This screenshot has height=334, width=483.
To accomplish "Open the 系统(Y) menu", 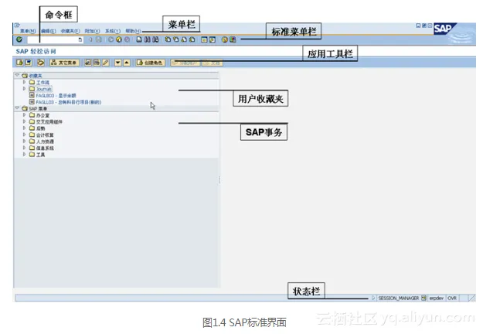I will (112, 31).
